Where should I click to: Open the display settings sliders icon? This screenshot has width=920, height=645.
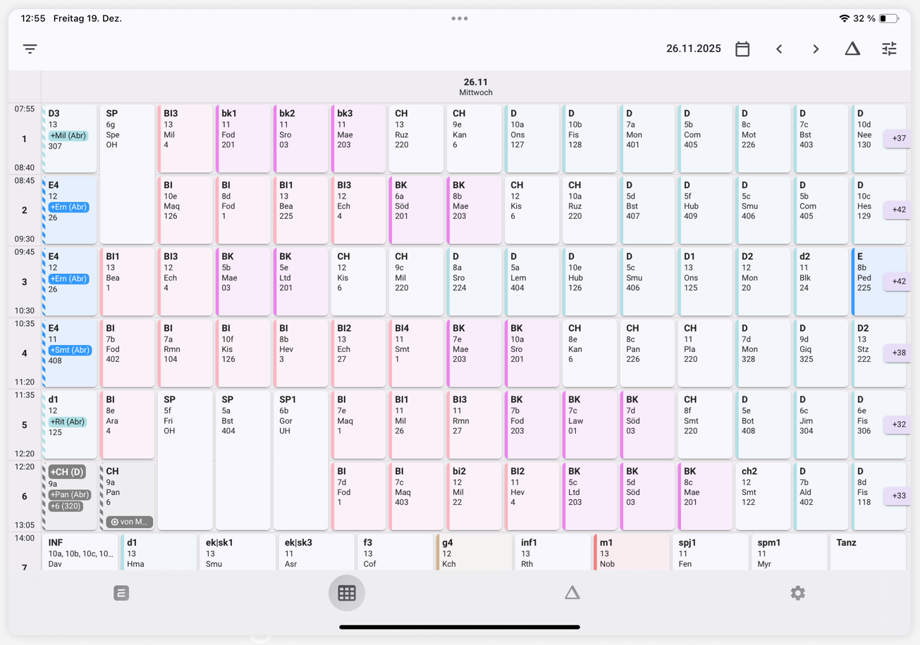[889, 49]
